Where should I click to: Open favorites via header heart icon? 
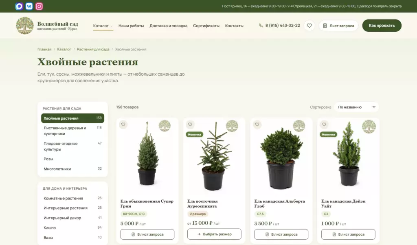pyautogui.click(x=309, y=26)
